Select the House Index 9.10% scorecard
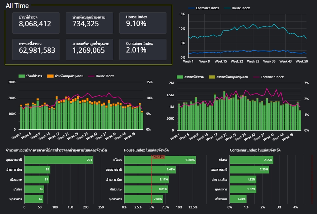The image size is (317, 214). (143, 23)
